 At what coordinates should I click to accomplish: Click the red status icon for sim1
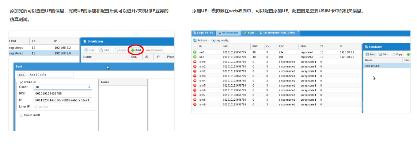click(x=195, y=67)
